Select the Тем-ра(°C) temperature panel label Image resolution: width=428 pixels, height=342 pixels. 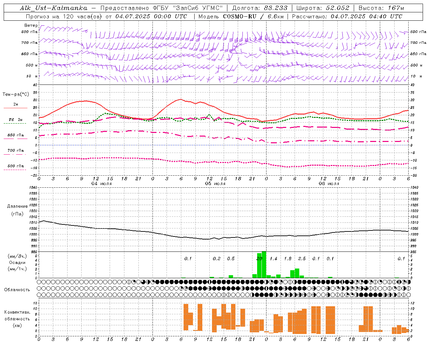click(x=16, y=95)
